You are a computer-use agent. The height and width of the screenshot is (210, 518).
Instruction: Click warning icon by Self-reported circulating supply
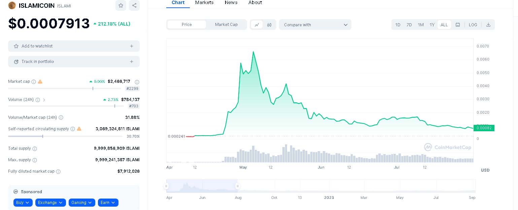pyautogui.click(x=79, y=129)
